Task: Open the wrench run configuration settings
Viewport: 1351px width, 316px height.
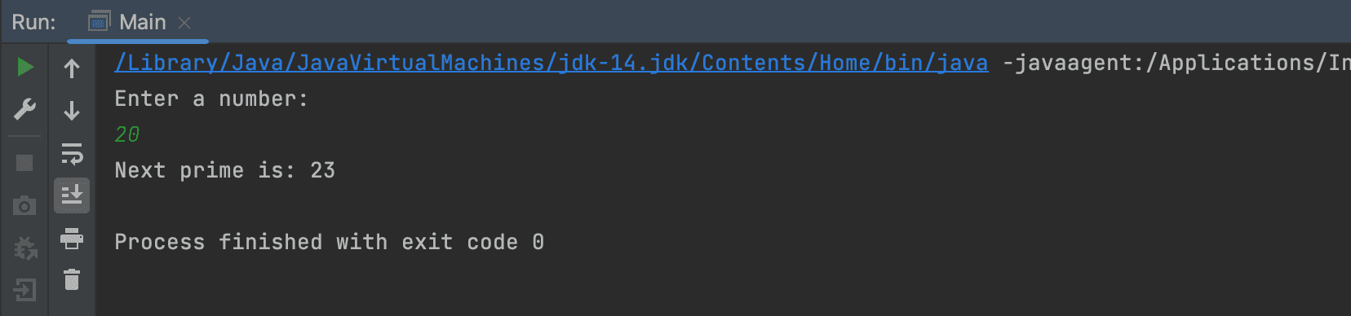Action: click(25, 109)
